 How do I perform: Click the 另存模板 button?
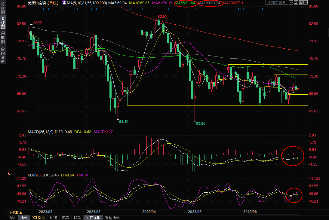(93, 218)
